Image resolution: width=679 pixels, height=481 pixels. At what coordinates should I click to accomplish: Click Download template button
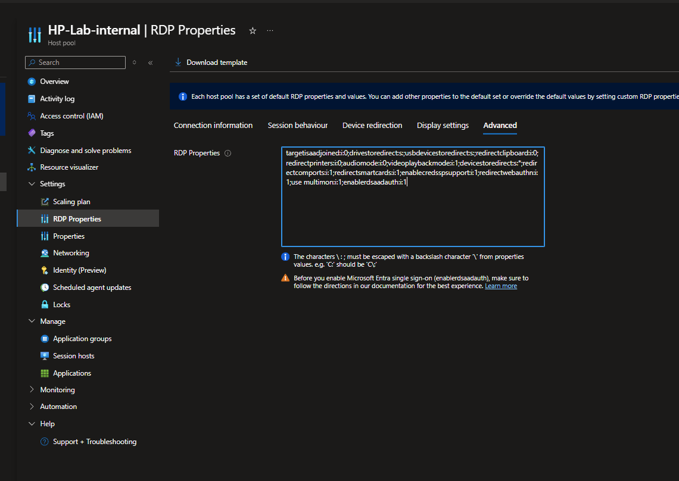[x=211, y=63]
